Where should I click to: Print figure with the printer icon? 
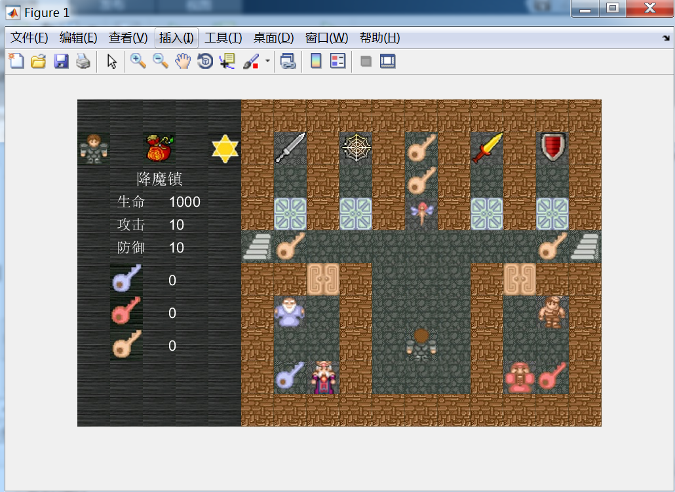[83, 61]
